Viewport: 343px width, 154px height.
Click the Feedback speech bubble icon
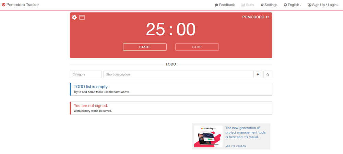pyautogui.click(x=216, y=5)
